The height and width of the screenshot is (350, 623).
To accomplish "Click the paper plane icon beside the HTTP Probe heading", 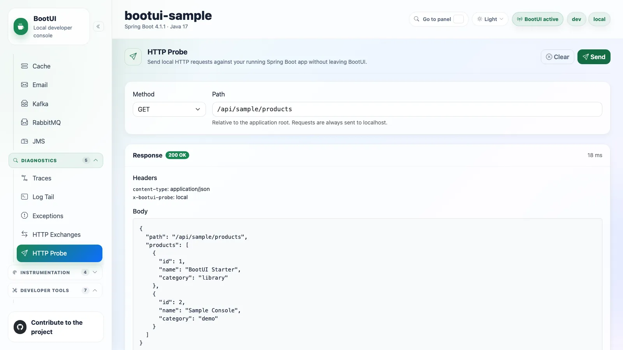I will [x=133, y=56].
